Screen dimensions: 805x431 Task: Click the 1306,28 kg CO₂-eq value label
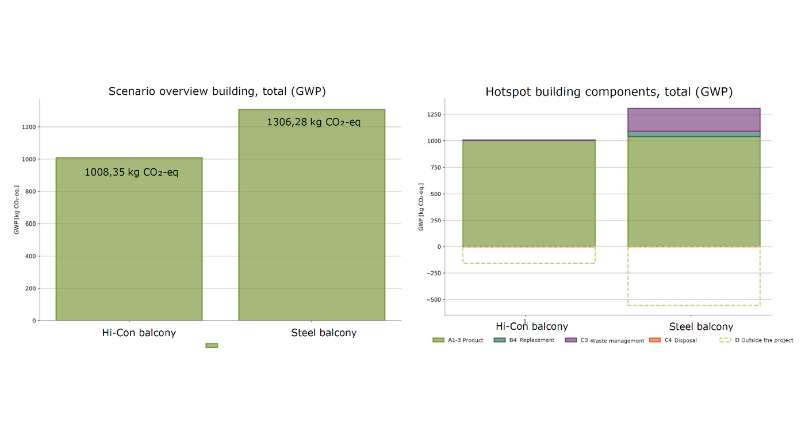point(314,122)
